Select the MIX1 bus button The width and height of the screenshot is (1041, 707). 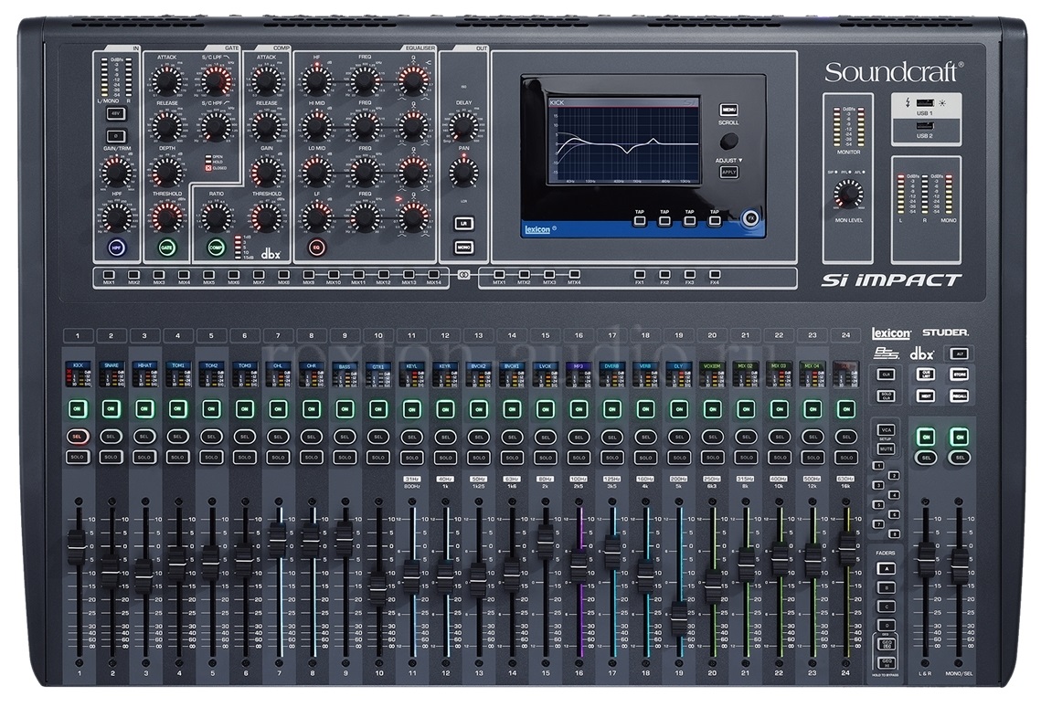tap(109, 273)
